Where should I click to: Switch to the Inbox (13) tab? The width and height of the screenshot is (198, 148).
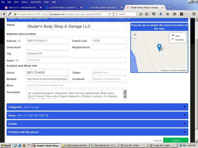click(23, 7)
